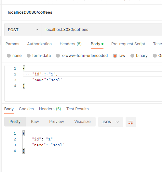This screenshot has height=172, width=162.
Task: Select response Body tab
Action: (x=9, y=109)
